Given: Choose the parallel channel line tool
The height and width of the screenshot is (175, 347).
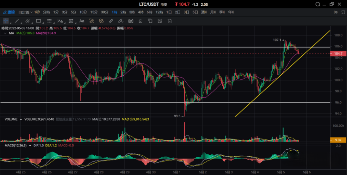Looking at the screenshot, I should pyautogui.click(x=27, y=21).
